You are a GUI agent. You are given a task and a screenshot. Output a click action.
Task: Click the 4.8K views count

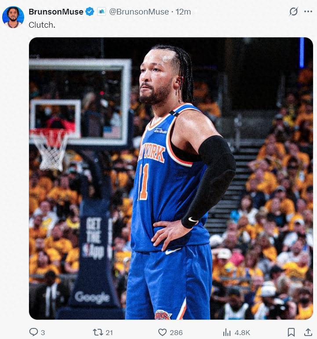pos(242,332)
